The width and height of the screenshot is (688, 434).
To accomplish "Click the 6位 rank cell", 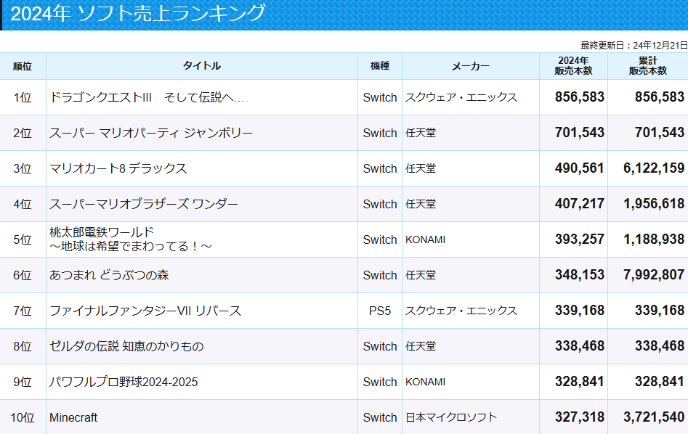I will click(23, 275).
